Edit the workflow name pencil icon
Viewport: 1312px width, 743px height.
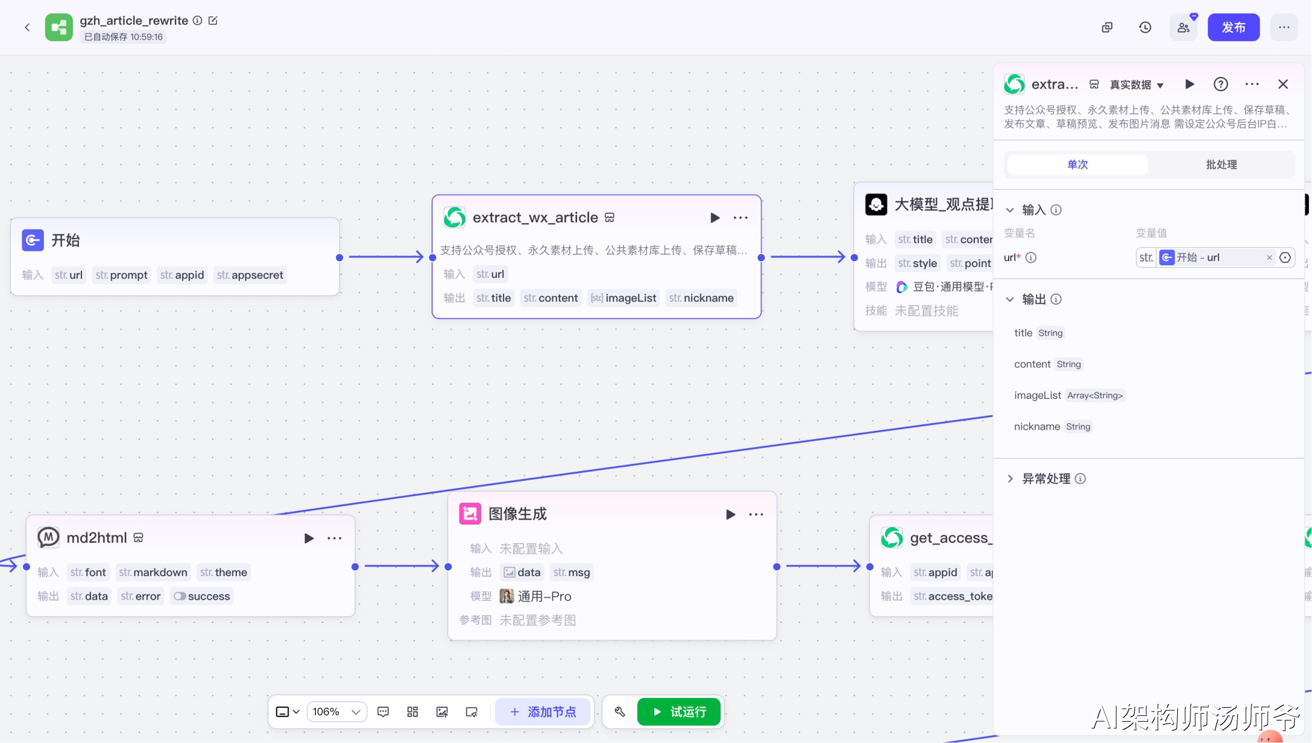coord(213,21)
